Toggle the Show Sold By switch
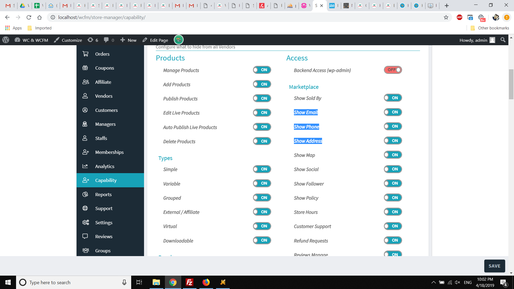 [x=393, y=98]
